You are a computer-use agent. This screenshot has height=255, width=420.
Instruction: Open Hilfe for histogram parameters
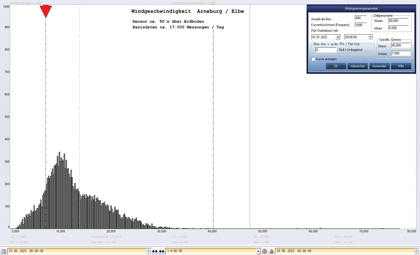pyautogui.click(x=401, y=66)
